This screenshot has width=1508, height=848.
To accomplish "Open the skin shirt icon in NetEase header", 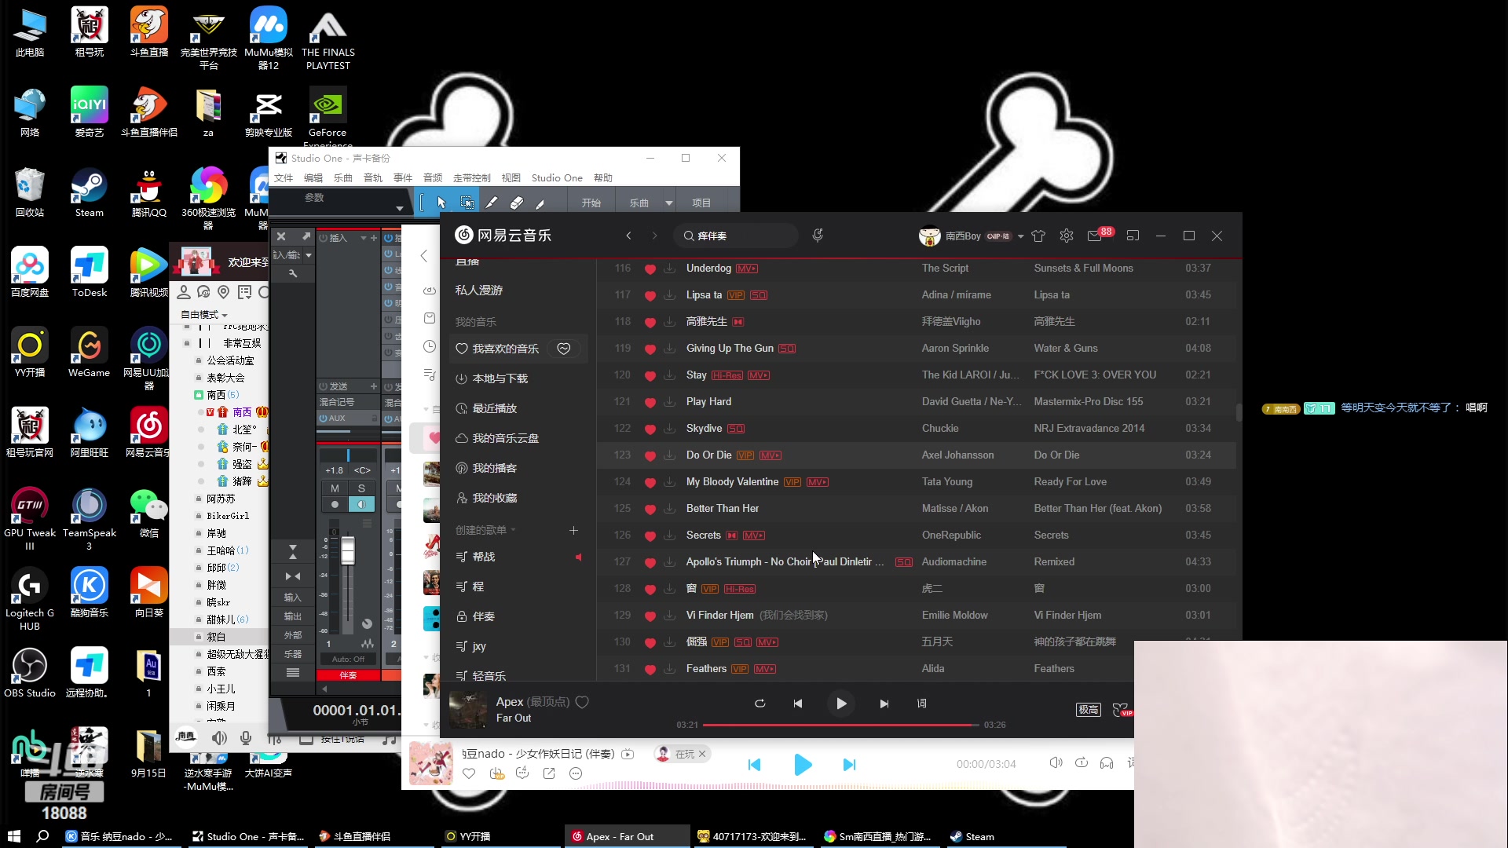I will coord(1038,236).
